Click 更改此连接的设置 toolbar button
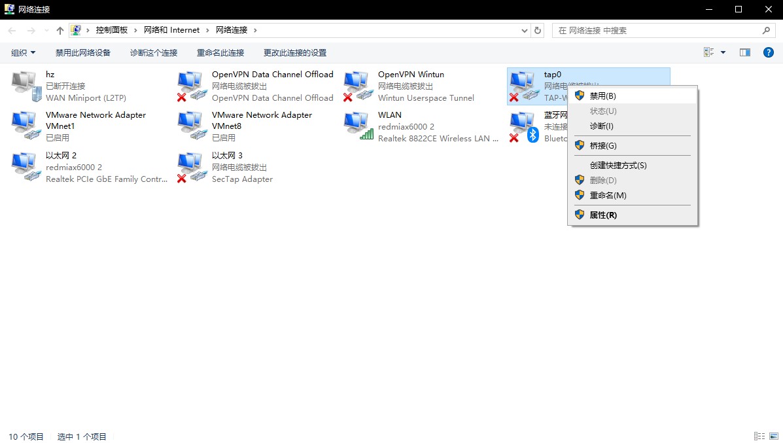The height and width of the screenshot is (443, 783). coord(294,52)
